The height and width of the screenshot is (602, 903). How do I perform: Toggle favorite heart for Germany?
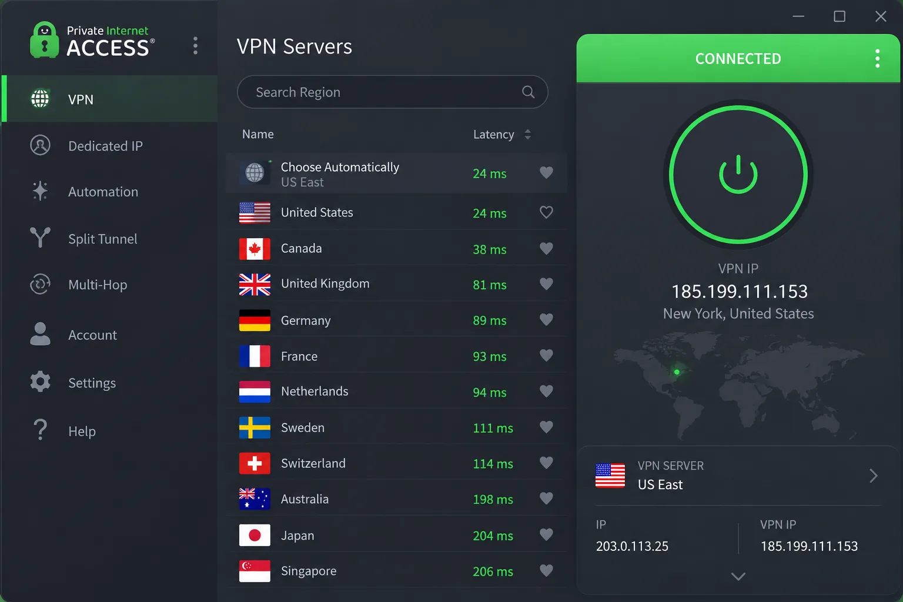tap(546, 319)
